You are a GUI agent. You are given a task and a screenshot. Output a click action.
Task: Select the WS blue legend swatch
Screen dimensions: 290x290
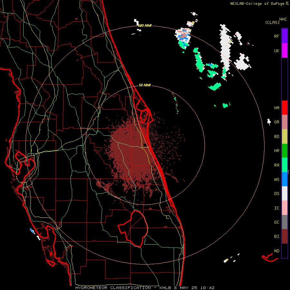click(285, 179)
